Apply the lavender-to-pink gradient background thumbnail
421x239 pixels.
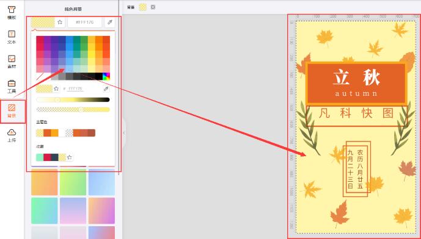73,210
